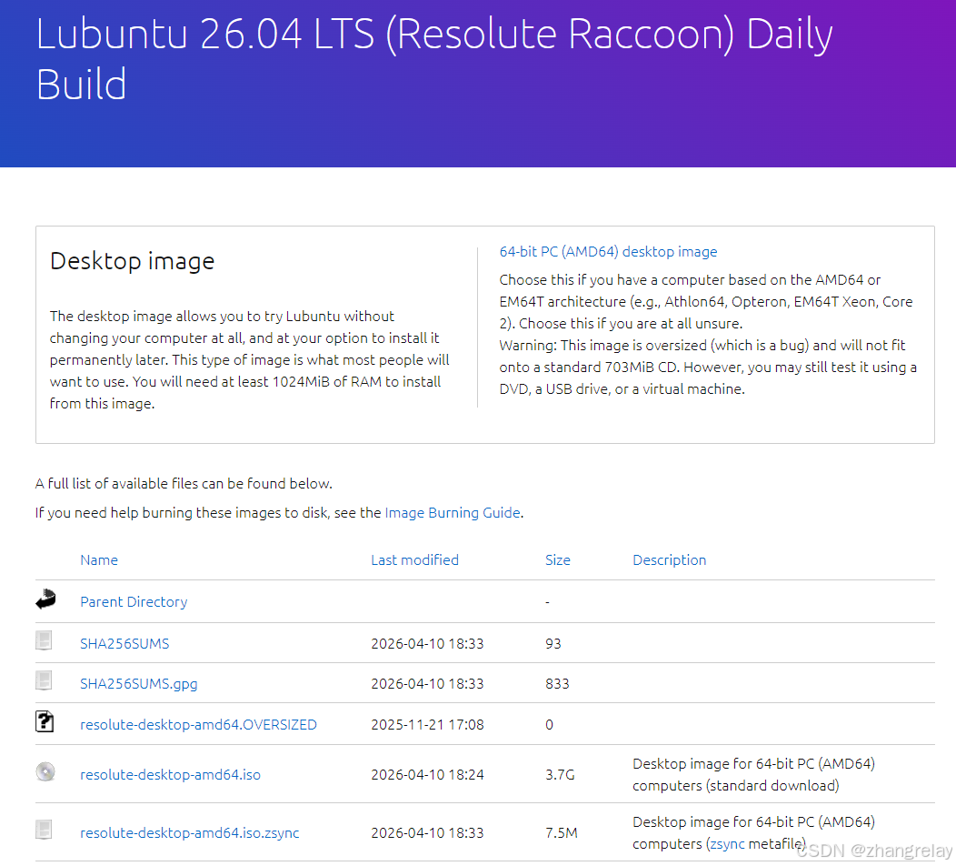Download the SHA256SUMS.gpg signature file
This screenshot has height=866, width=956.
[x=138, y=683]
